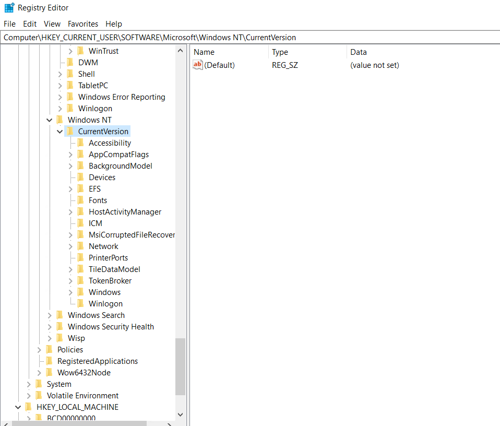Expand the Shell key
This screenshot has width=500, height=426.
point(60,74)
